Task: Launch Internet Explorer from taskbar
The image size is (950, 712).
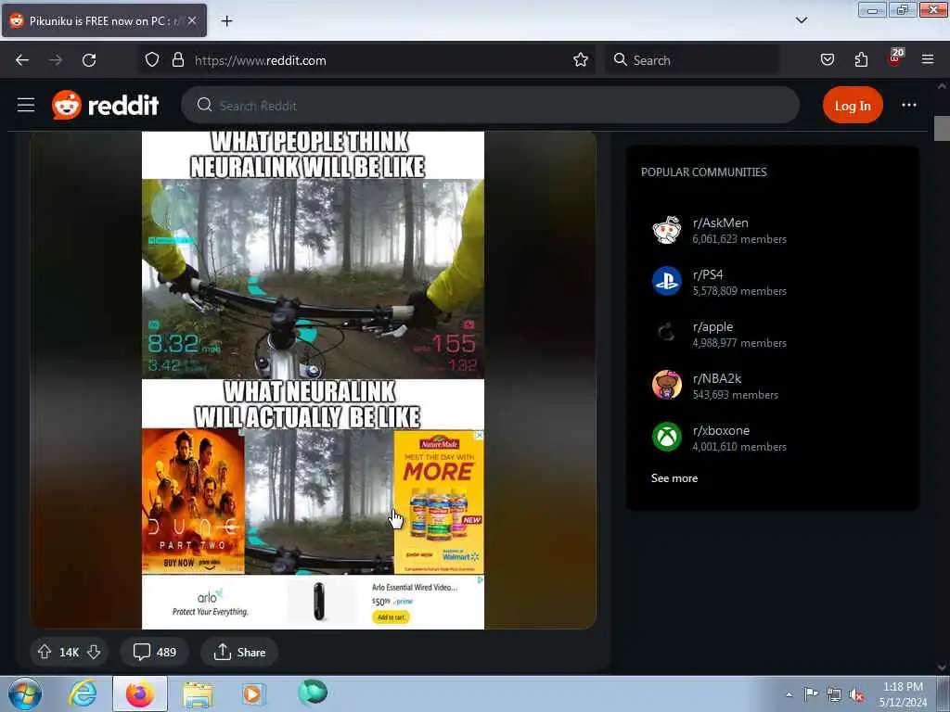Action: pos(83,693)
